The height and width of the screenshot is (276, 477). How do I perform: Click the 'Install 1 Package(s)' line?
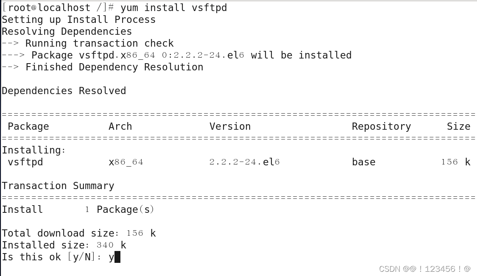click(78, 209)
